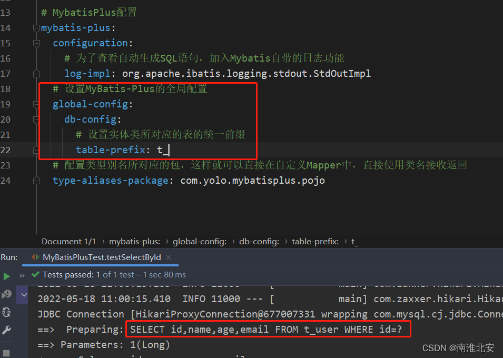Screen dimensions: 503x358
Task: Show more toolbar actions via double-chevron
Action: pos(22,275)
